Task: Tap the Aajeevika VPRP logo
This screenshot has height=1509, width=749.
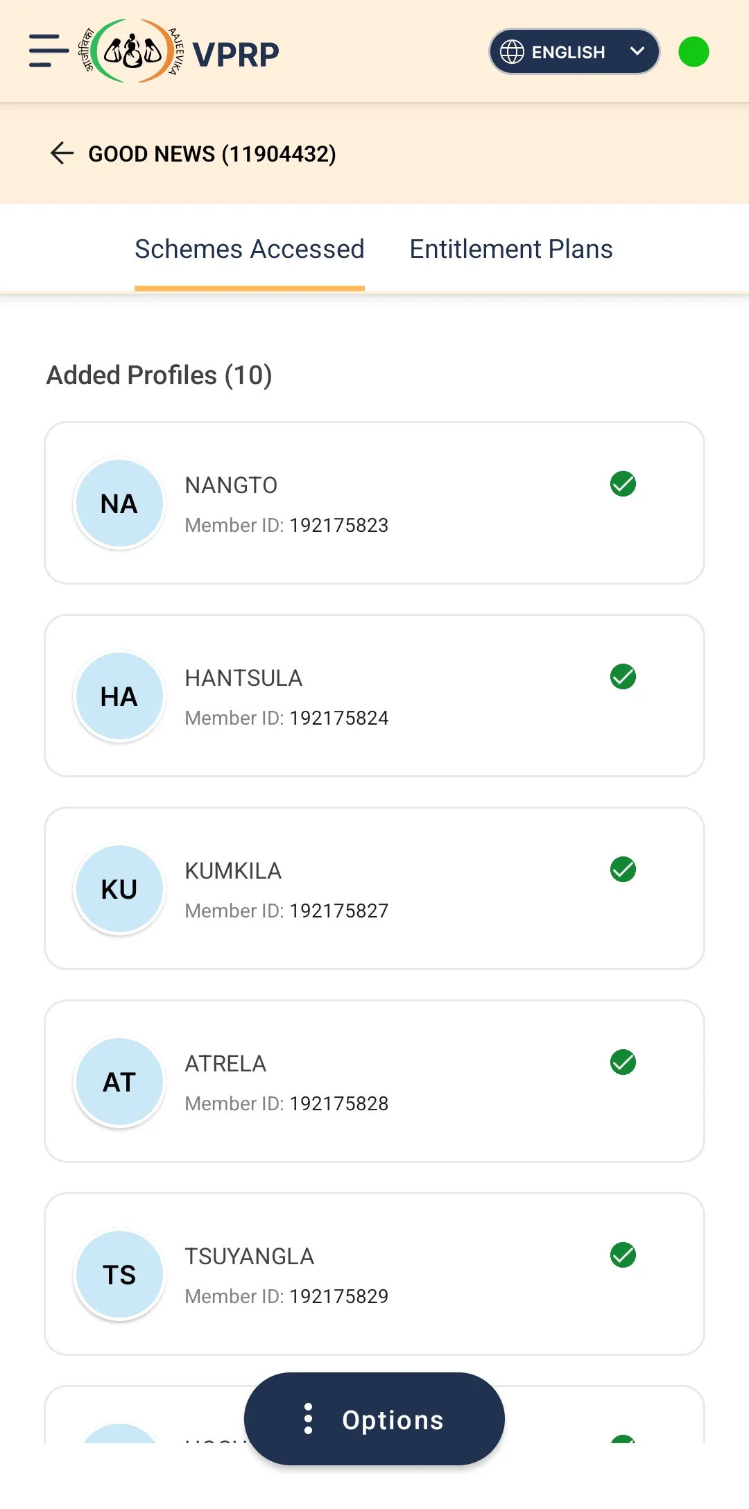Action: tap(179, 51)
